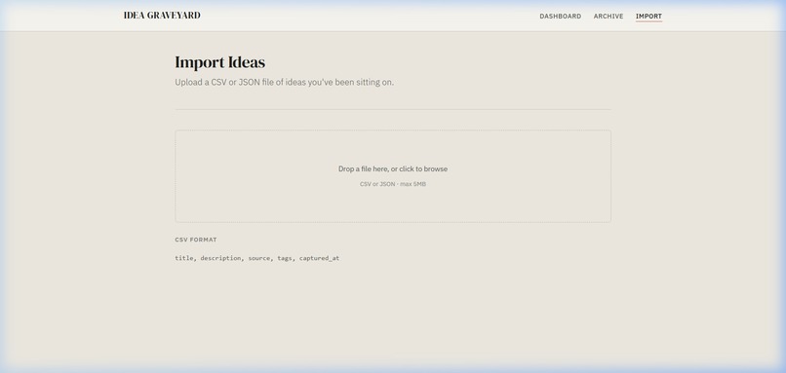Open the Dashboard page
The height and width of the screenshot is (373, 786).
coord(561,16)
